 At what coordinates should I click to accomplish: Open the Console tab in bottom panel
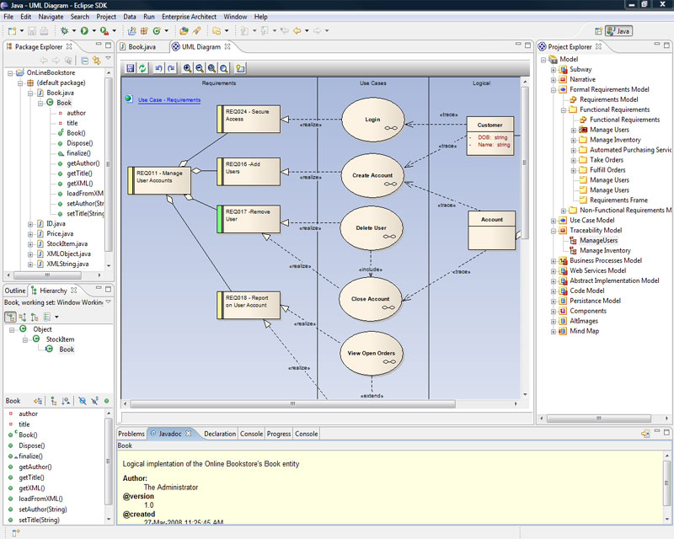(x=251, y=434)
